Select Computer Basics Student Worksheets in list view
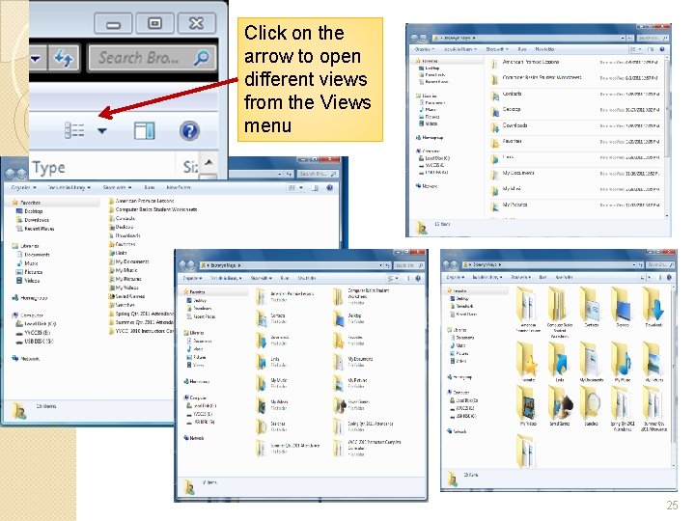 point(153,209)
